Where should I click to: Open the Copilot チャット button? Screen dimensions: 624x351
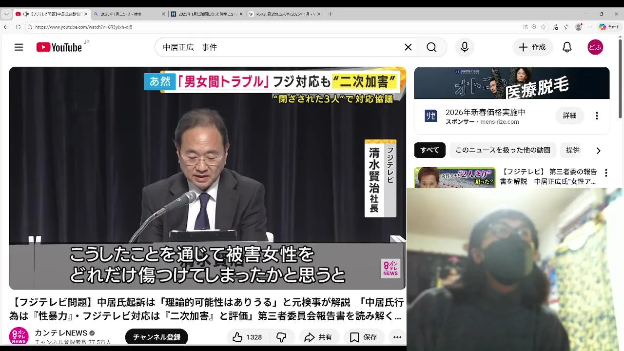pos(609,27)
